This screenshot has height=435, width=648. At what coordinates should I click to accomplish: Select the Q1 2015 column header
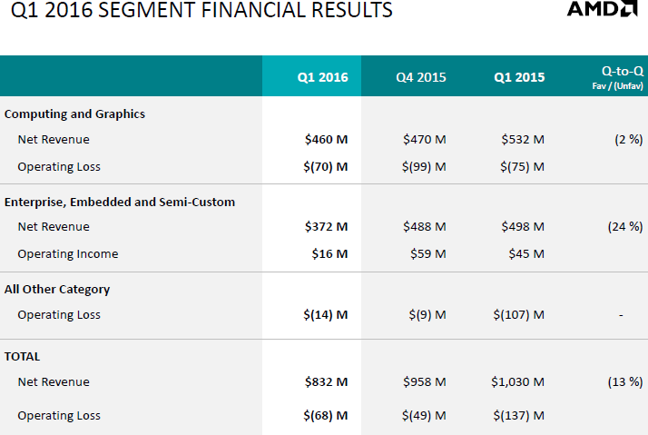(x=520, y=77)
